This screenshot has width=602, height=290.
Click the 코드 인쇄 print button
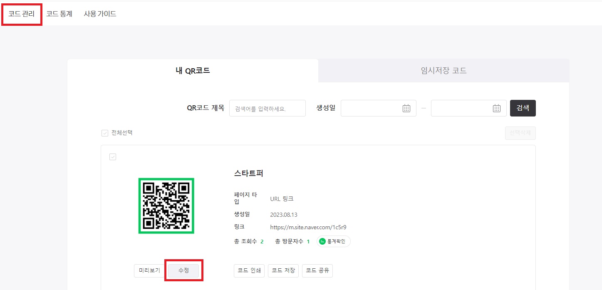click(249, 270)
